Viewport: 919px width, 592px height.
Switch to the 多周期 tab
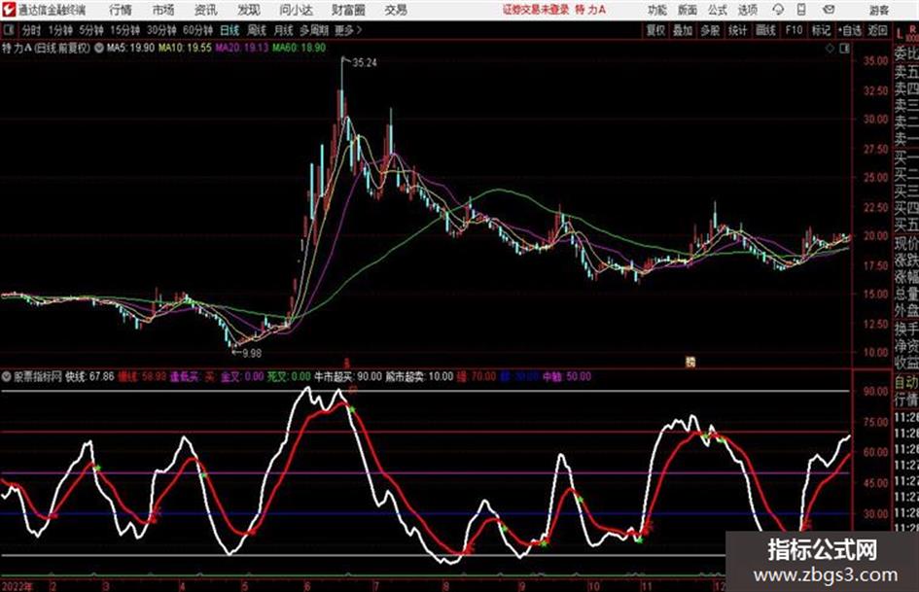314,30
